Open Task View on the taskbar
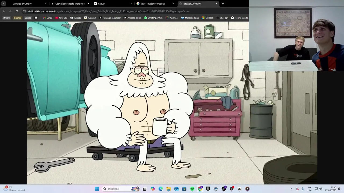The width and height of the screenshot is (344, 193). coord(144,189)
